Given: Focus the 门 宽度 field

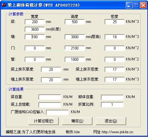Looking at the screenshot, I should (35, 48).
